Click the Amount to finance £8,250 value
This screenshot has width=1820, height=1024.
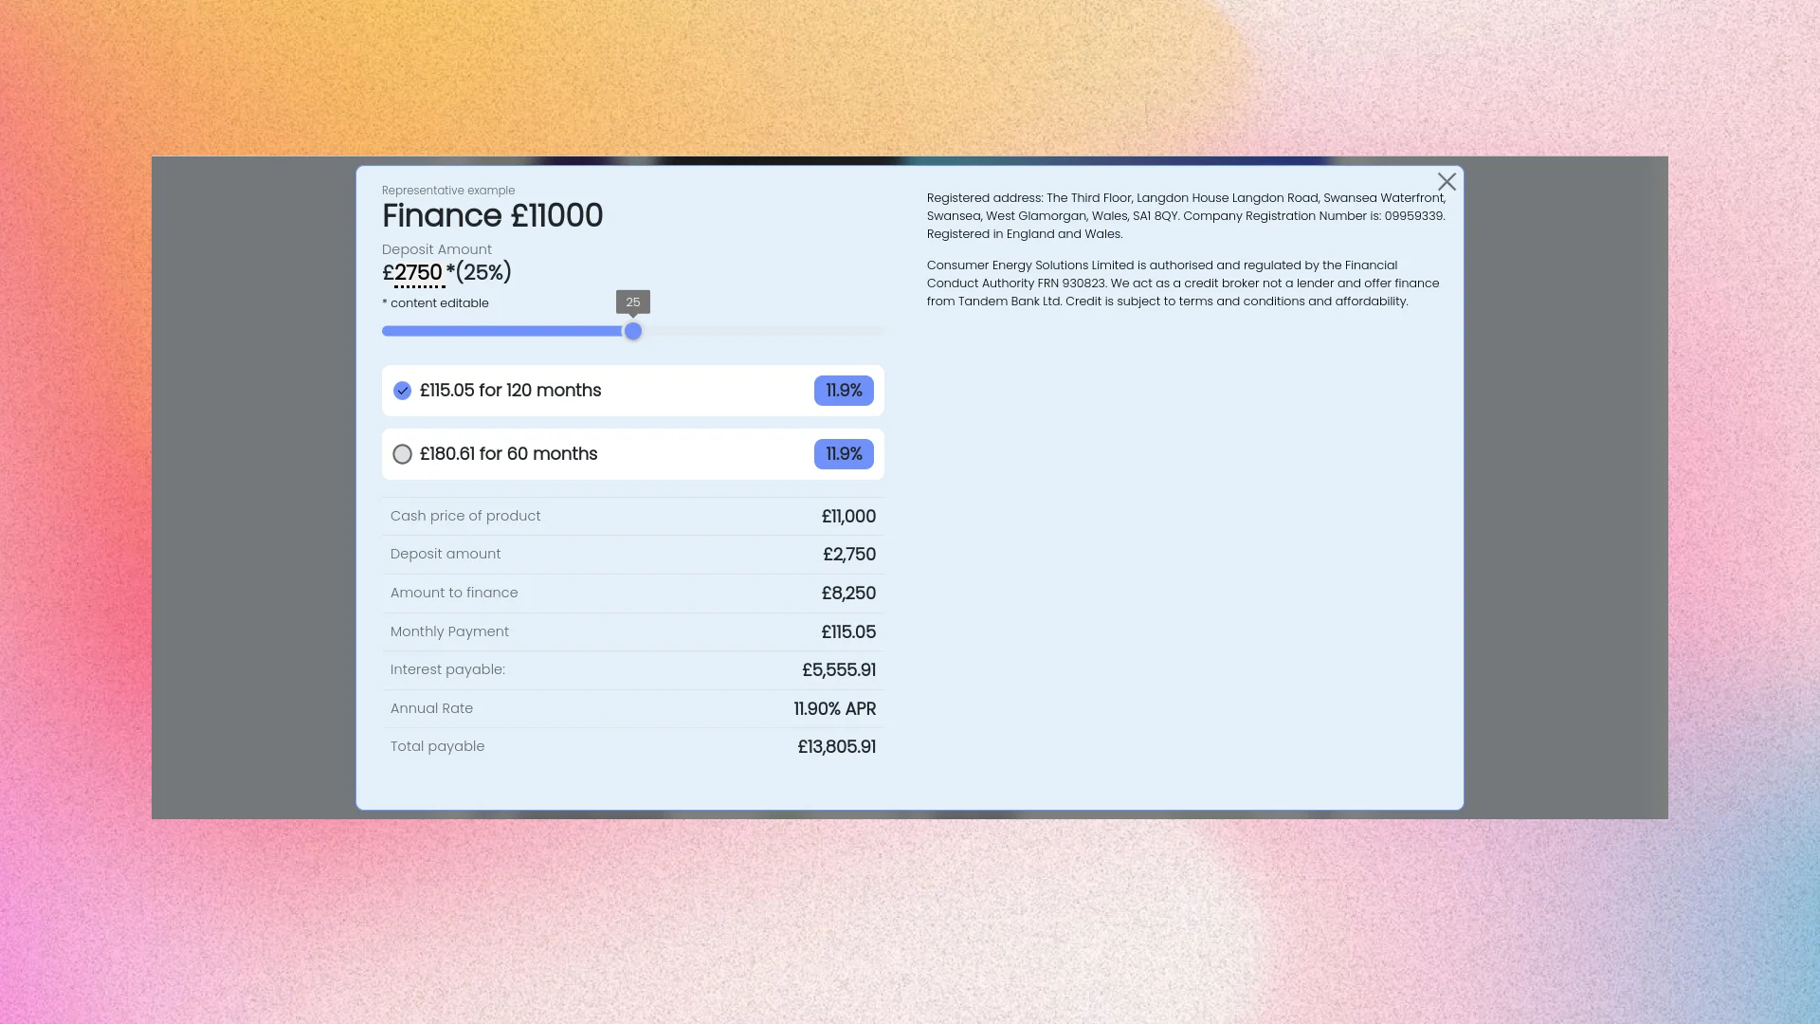point(848,594)
